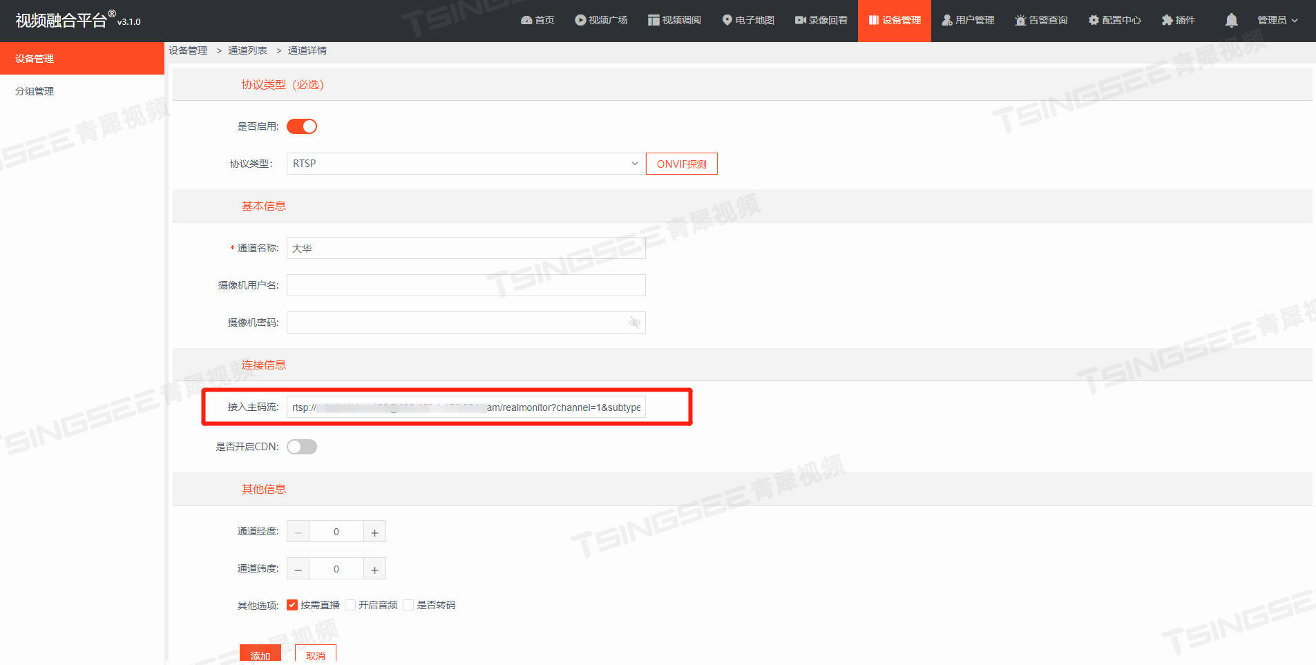The height and width of the screenshot is (665, 1316).
Task: Focus the 摄像机用户名 input field
Action: click(x=466, y=285)
